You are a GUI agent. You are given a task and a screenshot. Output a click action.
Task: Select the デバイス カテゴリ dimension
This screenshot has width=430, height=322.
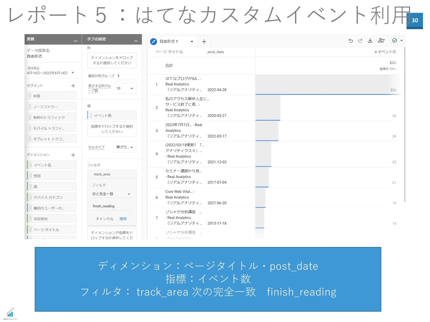tap(52, 197)
